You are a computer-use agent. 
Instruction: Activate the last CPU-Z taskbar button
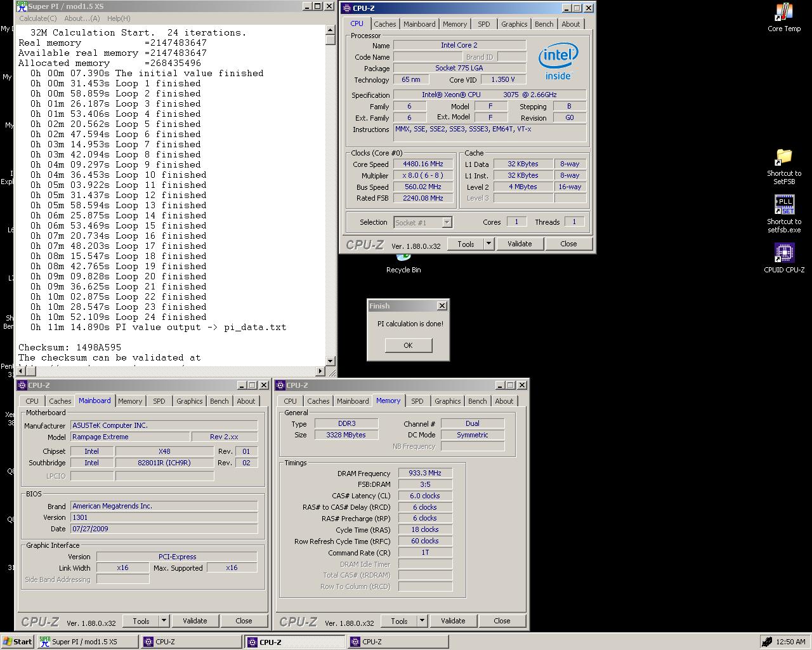[x=398, y=642]
